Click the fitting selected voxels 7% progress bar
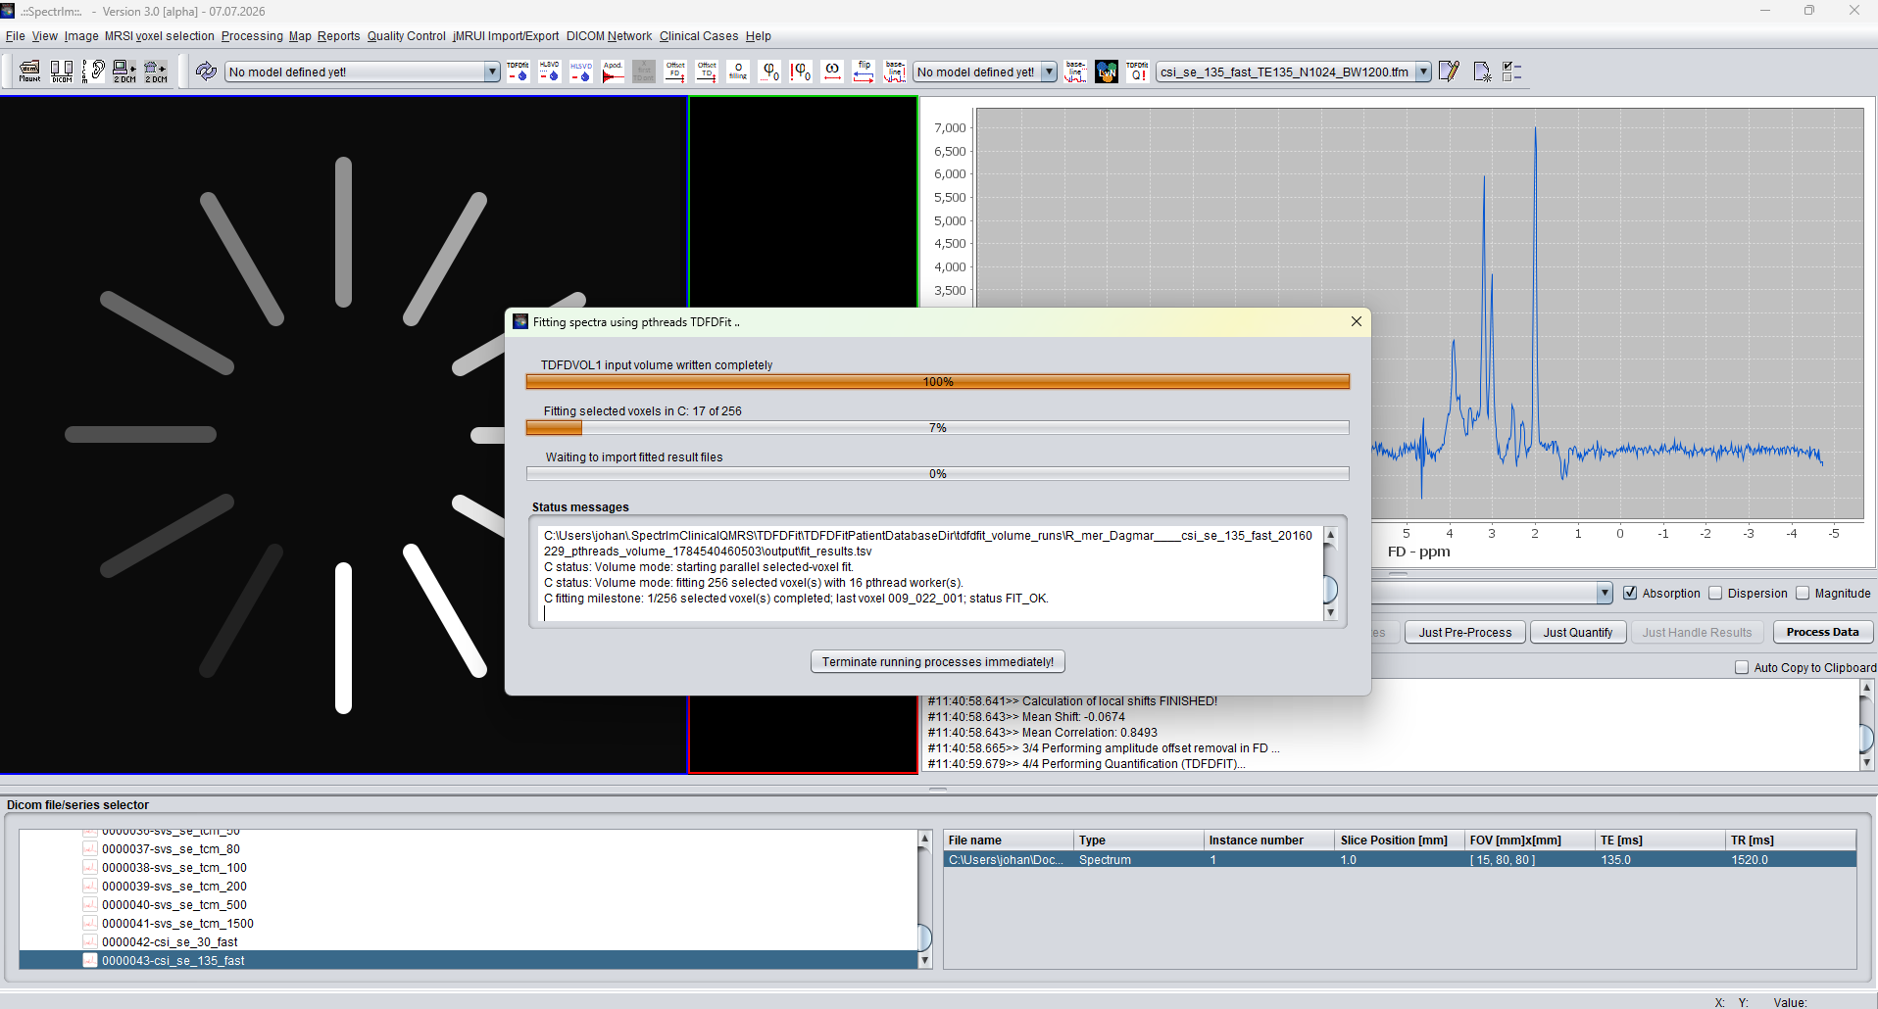The image size is (1878, 1009). [x=938, y=428]
